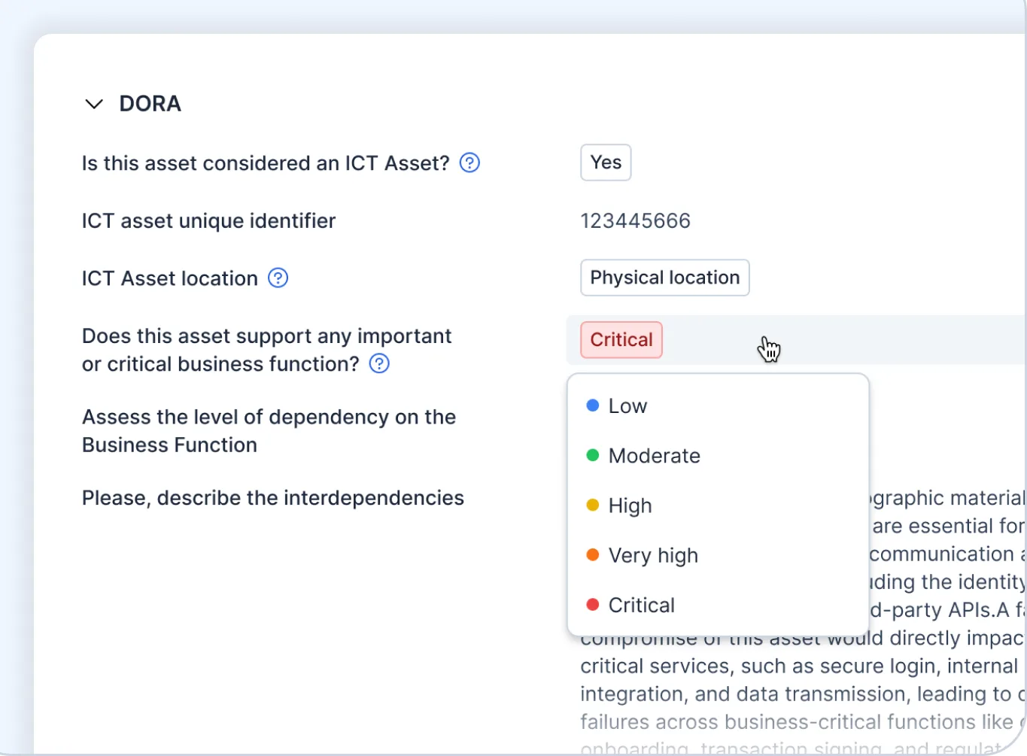
Task: Collapse the DORA section chevron
Action: [94, 104]
